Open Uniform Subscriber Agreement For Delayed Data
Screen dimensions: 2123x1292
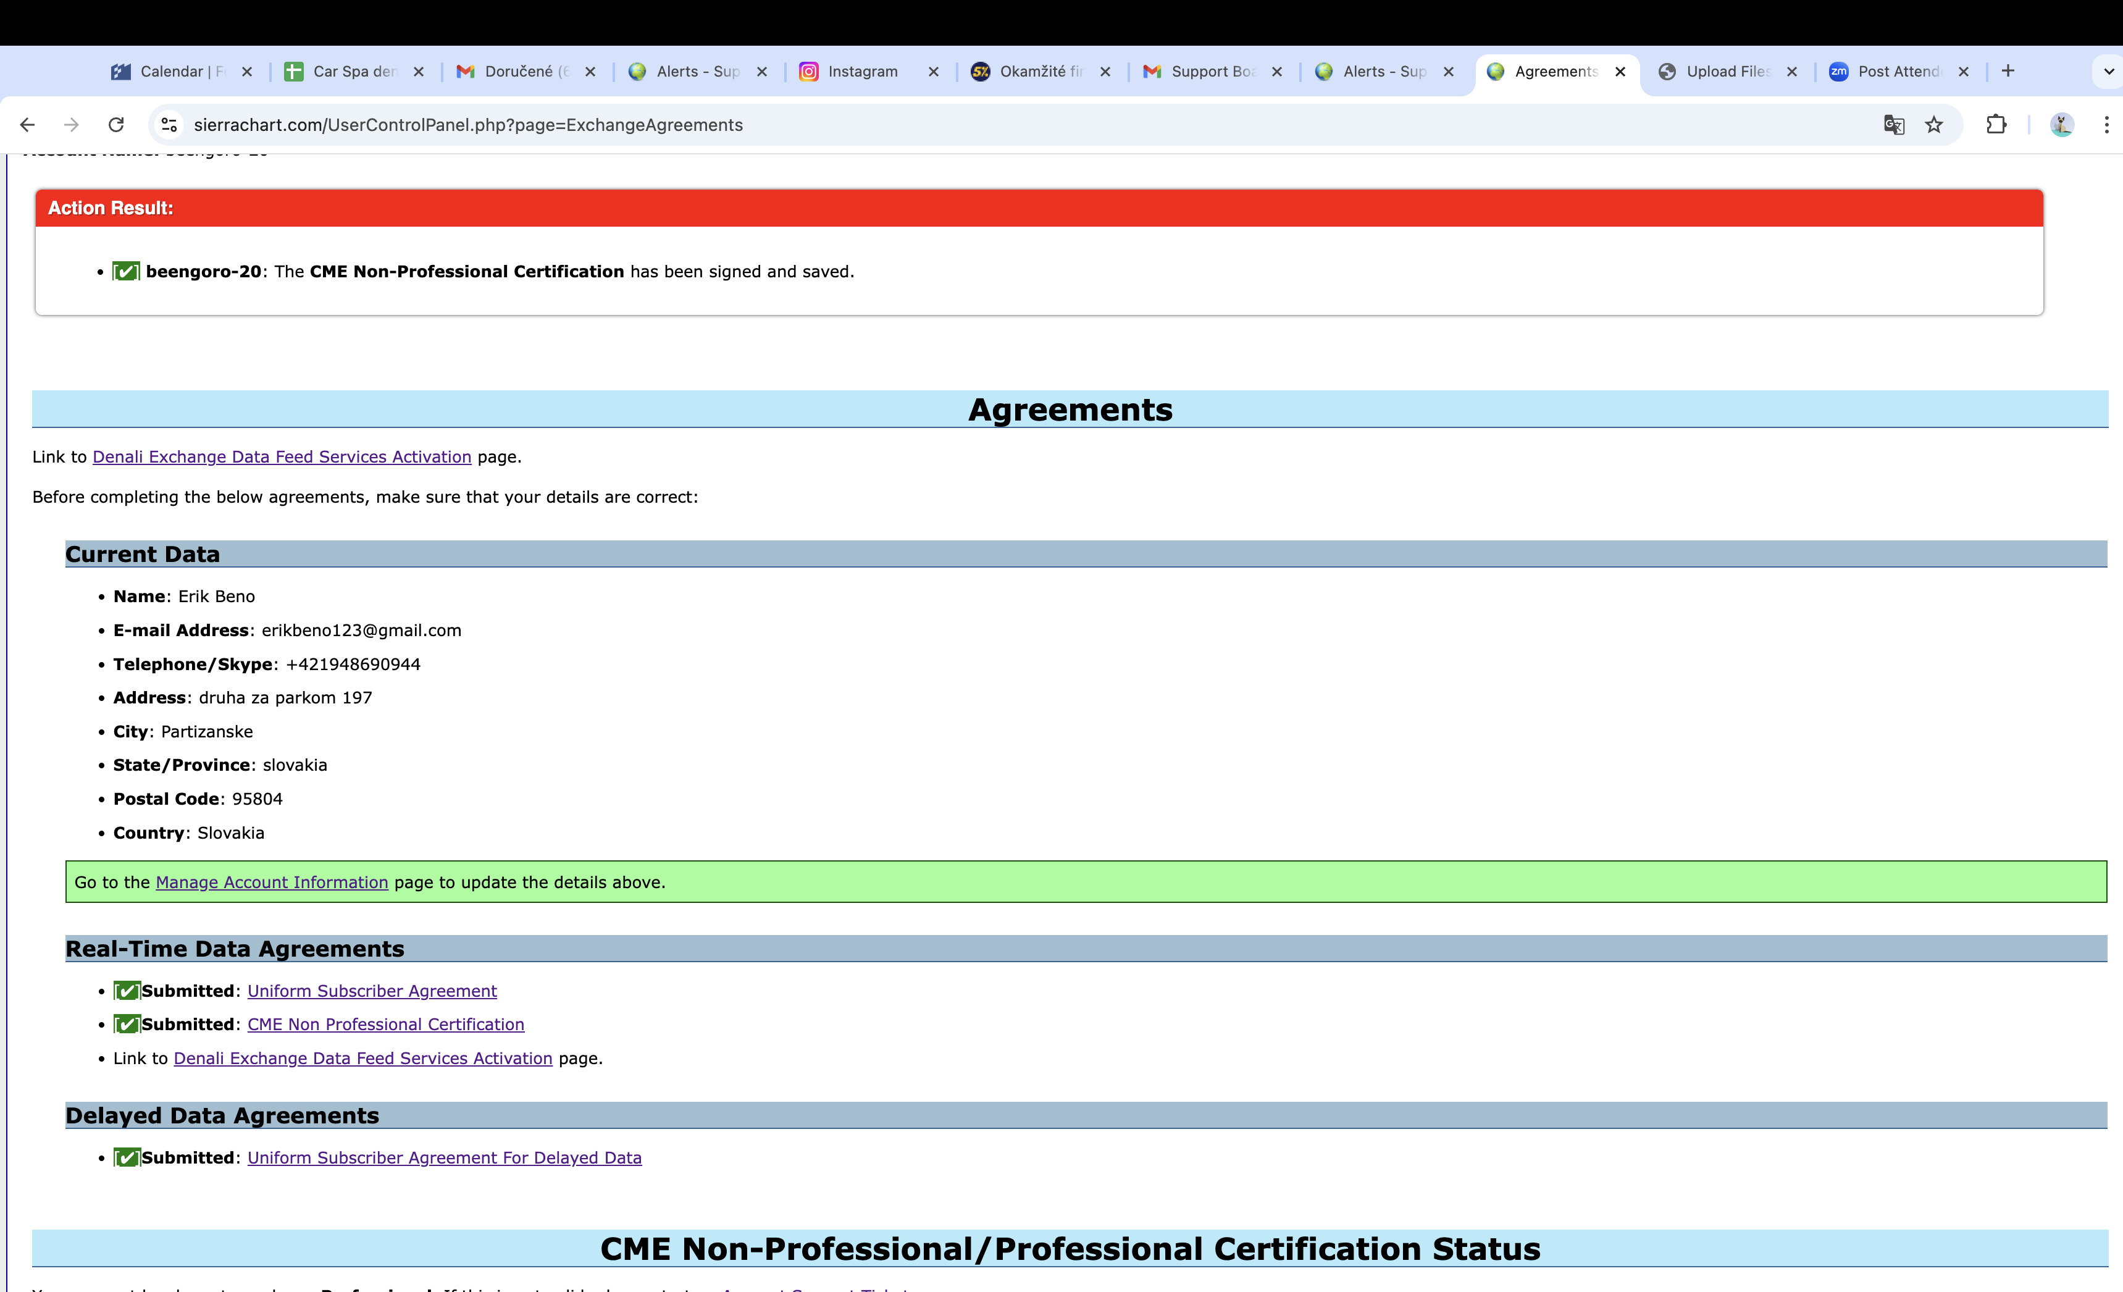(x=444, y=1157)
